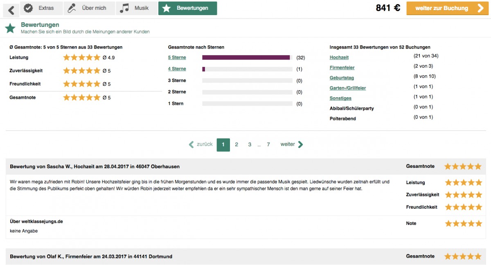Filter reviews by 5 Sterne link
The image size is (491, 265).
pos(177,58)
